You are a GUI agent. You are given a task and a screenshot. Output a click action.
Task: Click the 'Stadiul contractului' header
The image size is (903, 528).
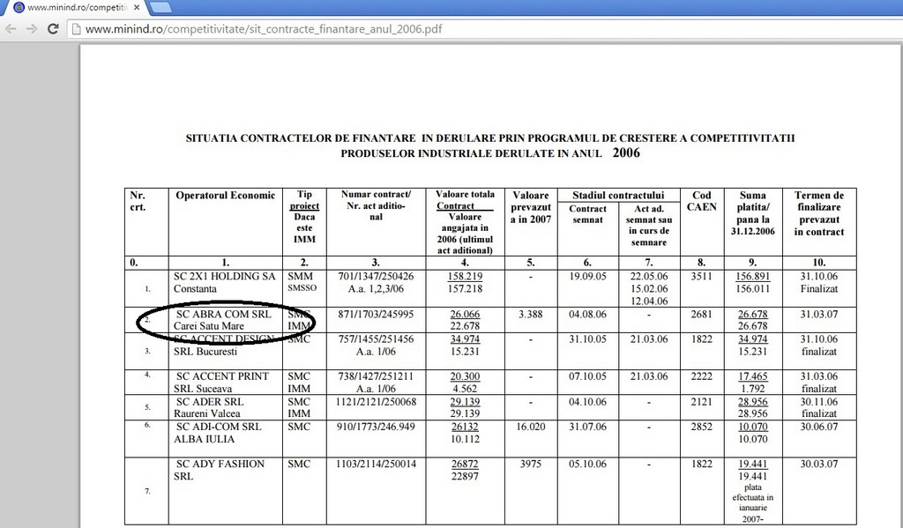tap(617, 195)
